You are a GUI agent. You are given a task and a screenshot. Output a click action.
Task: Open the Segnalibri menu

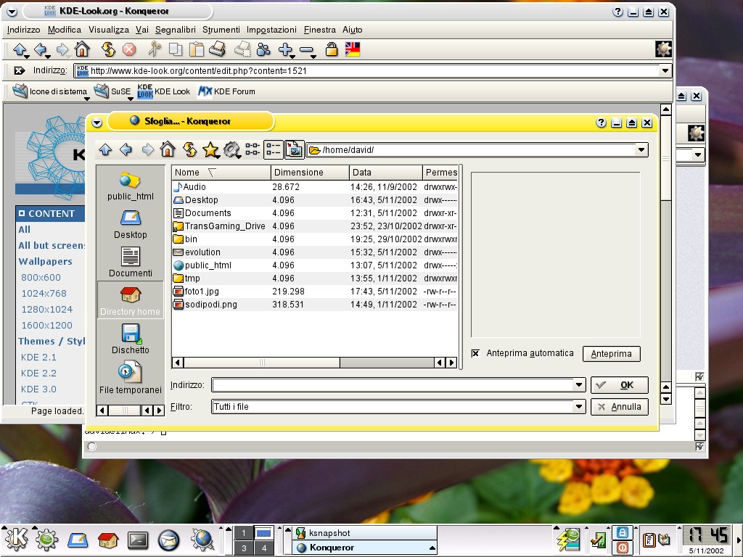pyautogui.click(x=176, y=30)
